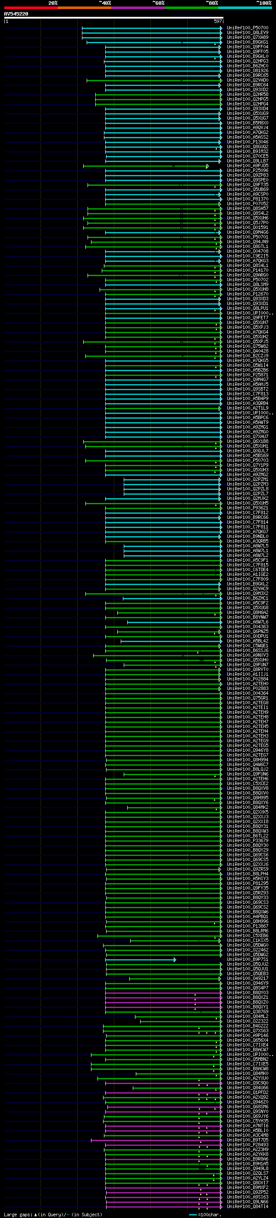Select the UniRef100_Q9C9Q0 label
Viewport: 276px width, 1218px height.
click(x=248, y=1083)
